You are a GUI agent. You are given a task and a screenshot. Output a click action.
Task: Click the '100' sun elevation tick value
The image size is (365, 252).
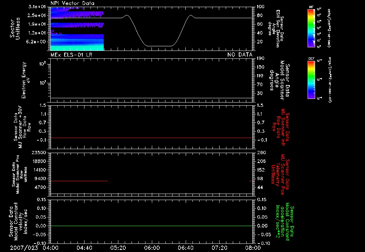pyautogui.click(x=261, y=7)
